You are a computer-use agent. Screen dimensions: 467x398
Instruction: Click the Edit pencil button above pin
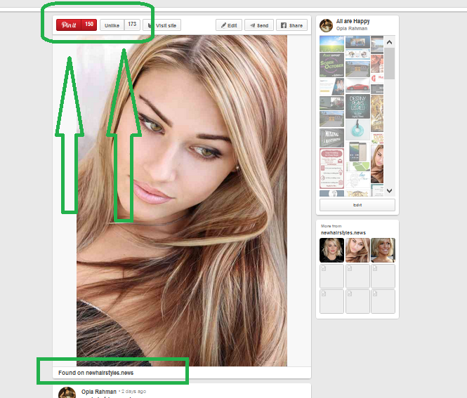[x=229, y=25]
